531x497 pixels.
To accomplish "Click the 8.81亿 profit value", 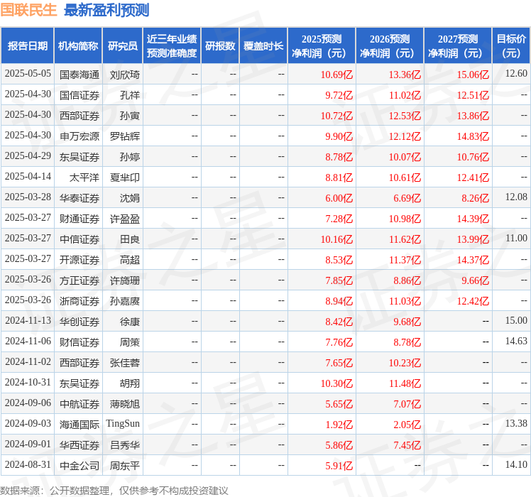I will tap(339, 177).
